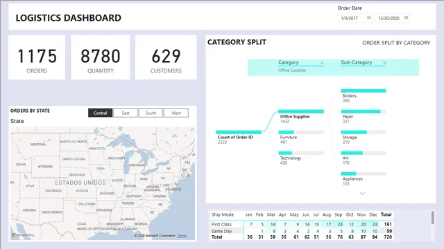Click the Jan column header
The height and width of the screenshot is (249, 444).
click(x=248, y=215)
